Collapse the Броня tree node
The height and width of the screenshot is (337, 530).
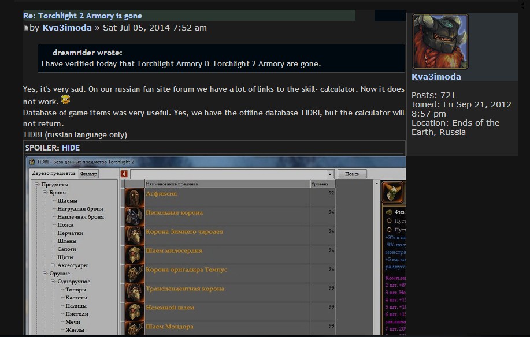(x=45, y=192)
